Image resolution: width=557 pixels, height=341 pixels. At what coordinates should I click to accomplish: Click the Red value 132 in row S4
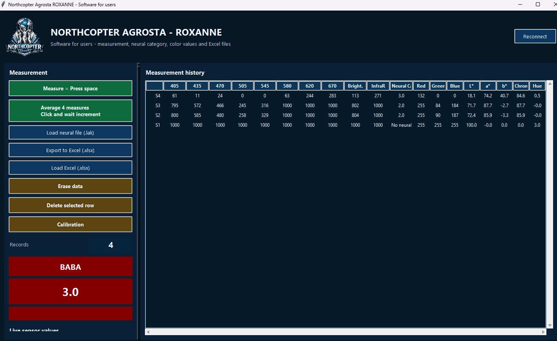(x=421, y=96)
